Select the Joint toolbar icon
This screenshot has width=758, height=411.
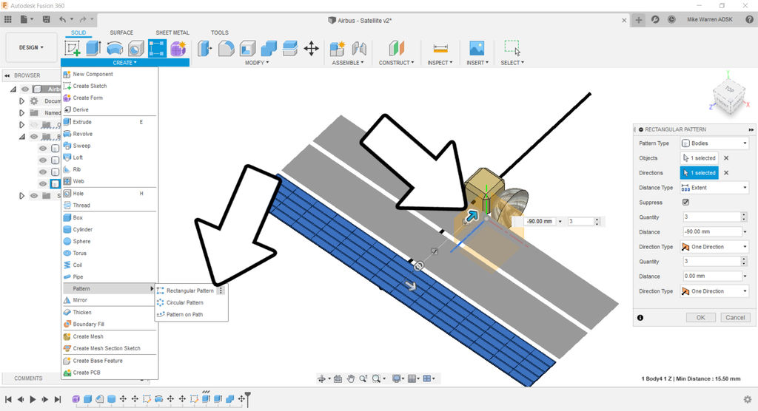pos(359,48)
